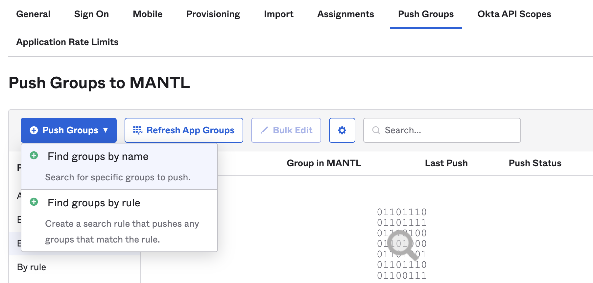Go to the Okta API Scopes tab

[x=514, y=14]
